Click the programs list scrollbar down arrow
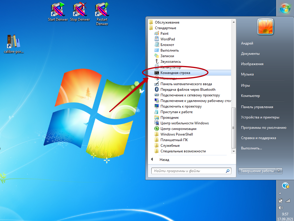 click(234, 151)
